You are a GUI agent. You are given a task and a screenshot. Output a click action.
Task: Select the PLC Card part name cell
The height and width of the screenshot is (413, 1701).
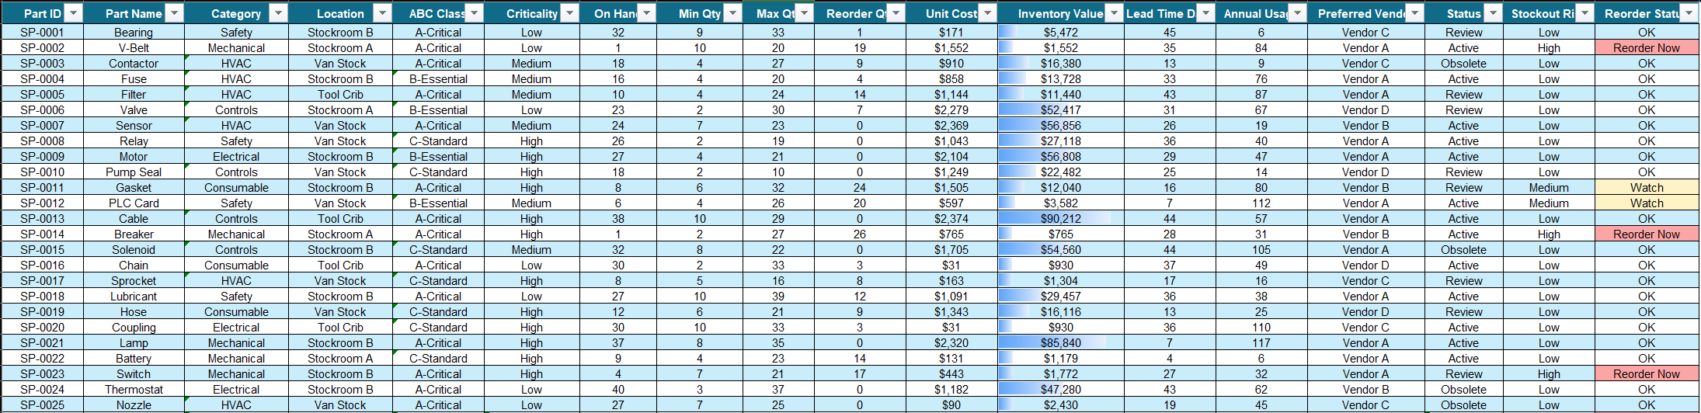click(x=134, y=203)
